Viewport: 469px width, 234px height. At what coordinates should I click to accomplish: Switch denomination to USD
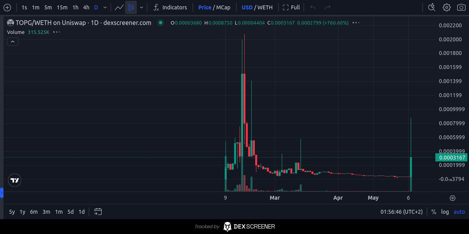tap(247, 7)
